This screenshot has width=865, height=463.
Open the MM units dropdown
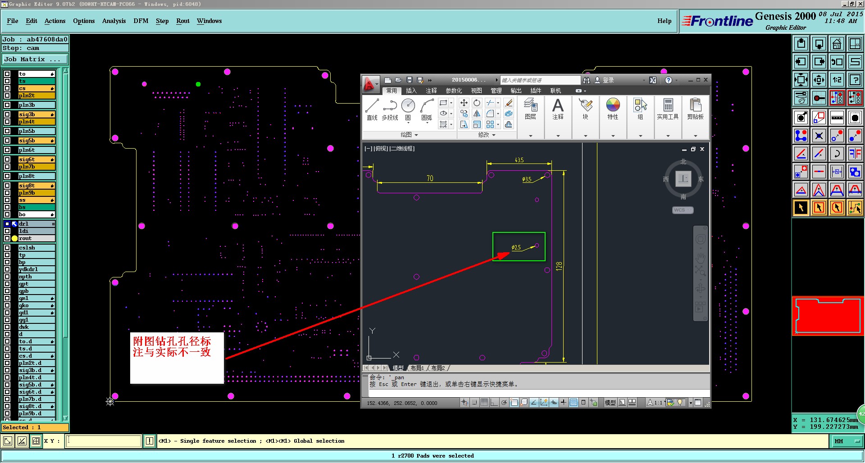(847, 441)
